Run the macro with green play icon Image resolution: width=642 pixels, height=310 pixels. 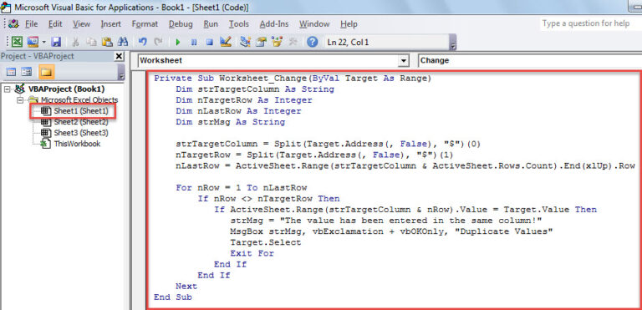tap(178, 42)
